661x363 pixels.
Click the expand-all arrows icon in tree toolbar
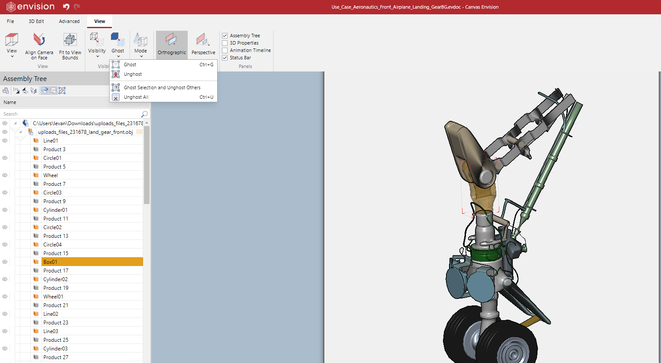pyautogui.click(x=16, y=91)
